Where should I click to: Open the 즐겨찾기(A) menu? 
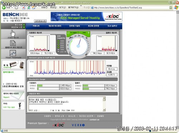coord(73,8)
